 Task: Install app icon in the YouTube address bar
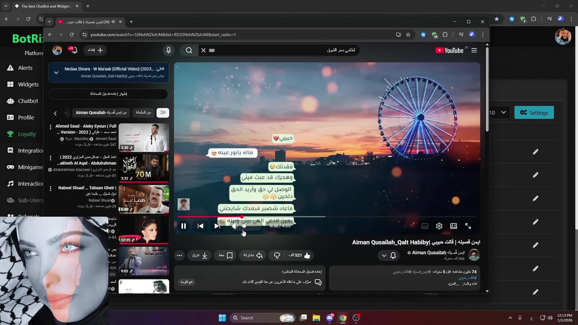pos(398,34)
